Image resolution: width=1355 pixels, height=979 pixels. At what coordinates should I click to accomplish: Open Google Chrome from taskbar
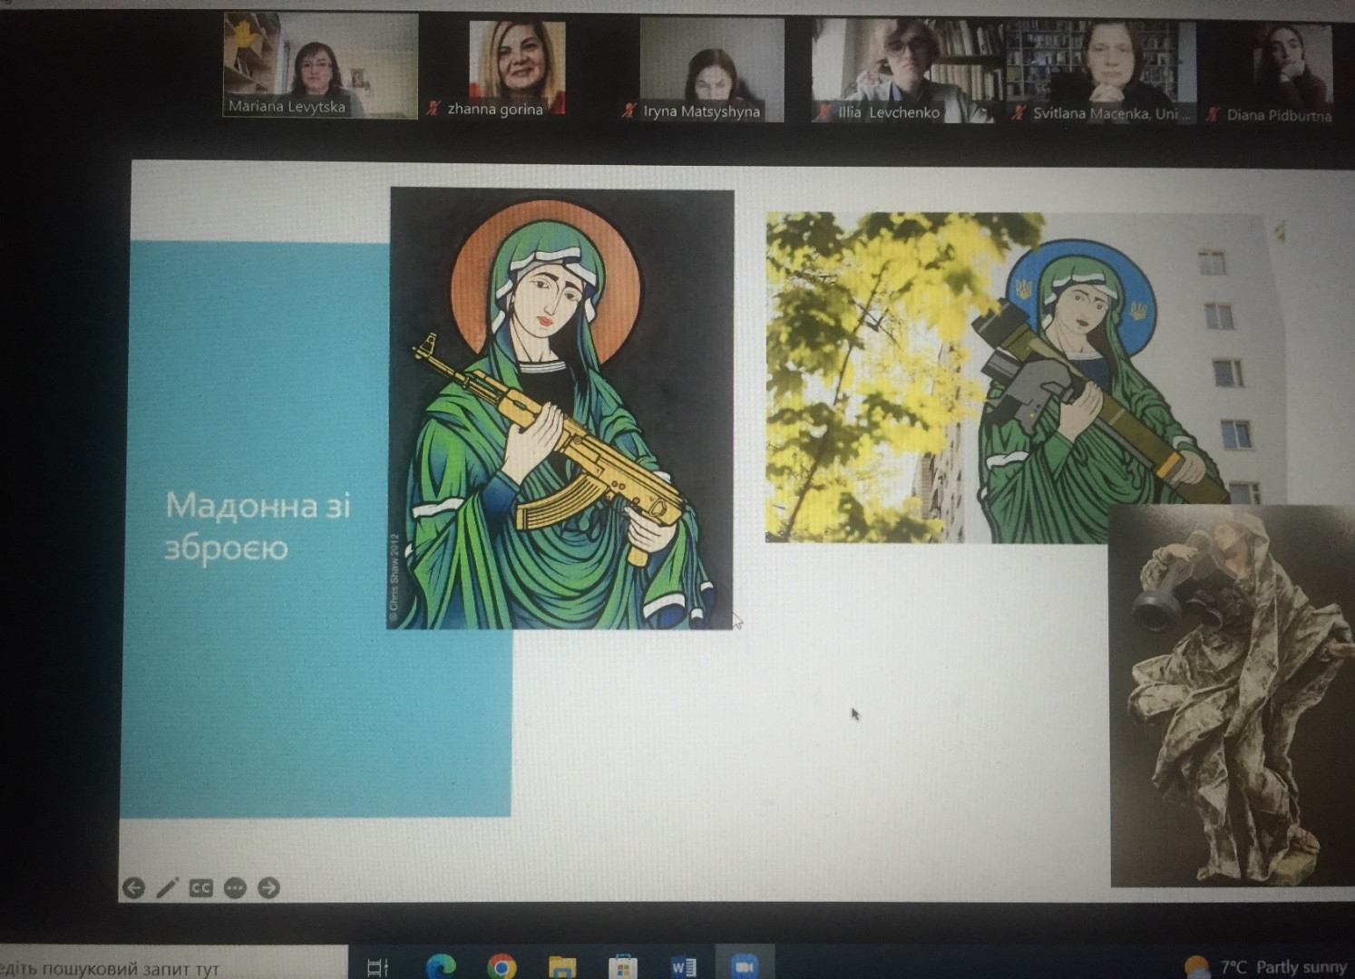[x=502, y=966]
